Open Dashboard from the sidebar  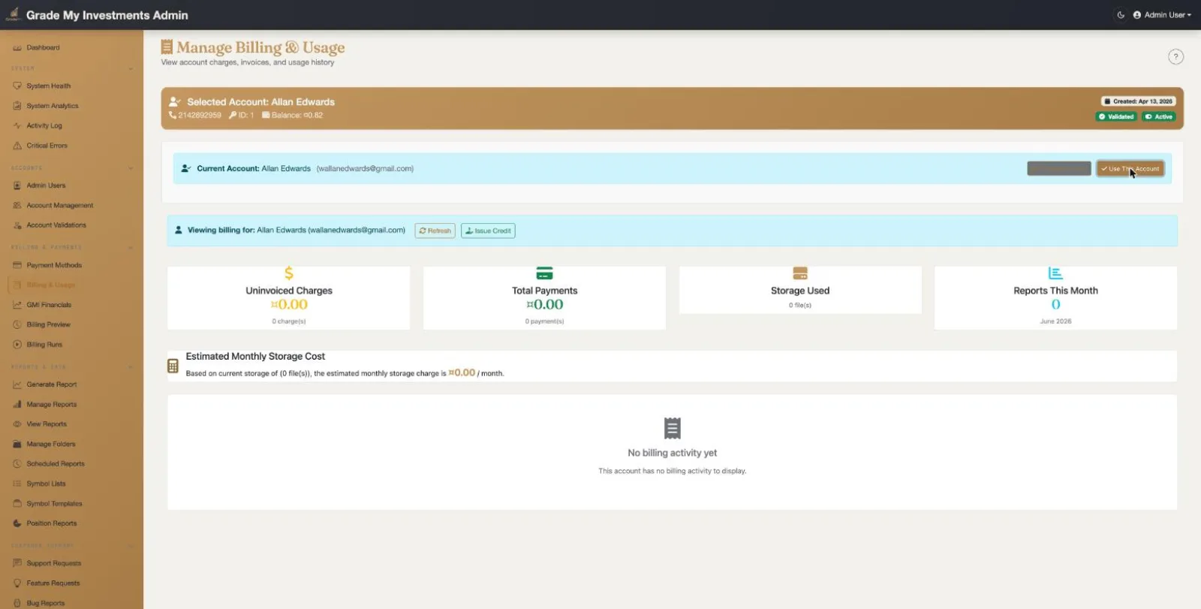43,47
